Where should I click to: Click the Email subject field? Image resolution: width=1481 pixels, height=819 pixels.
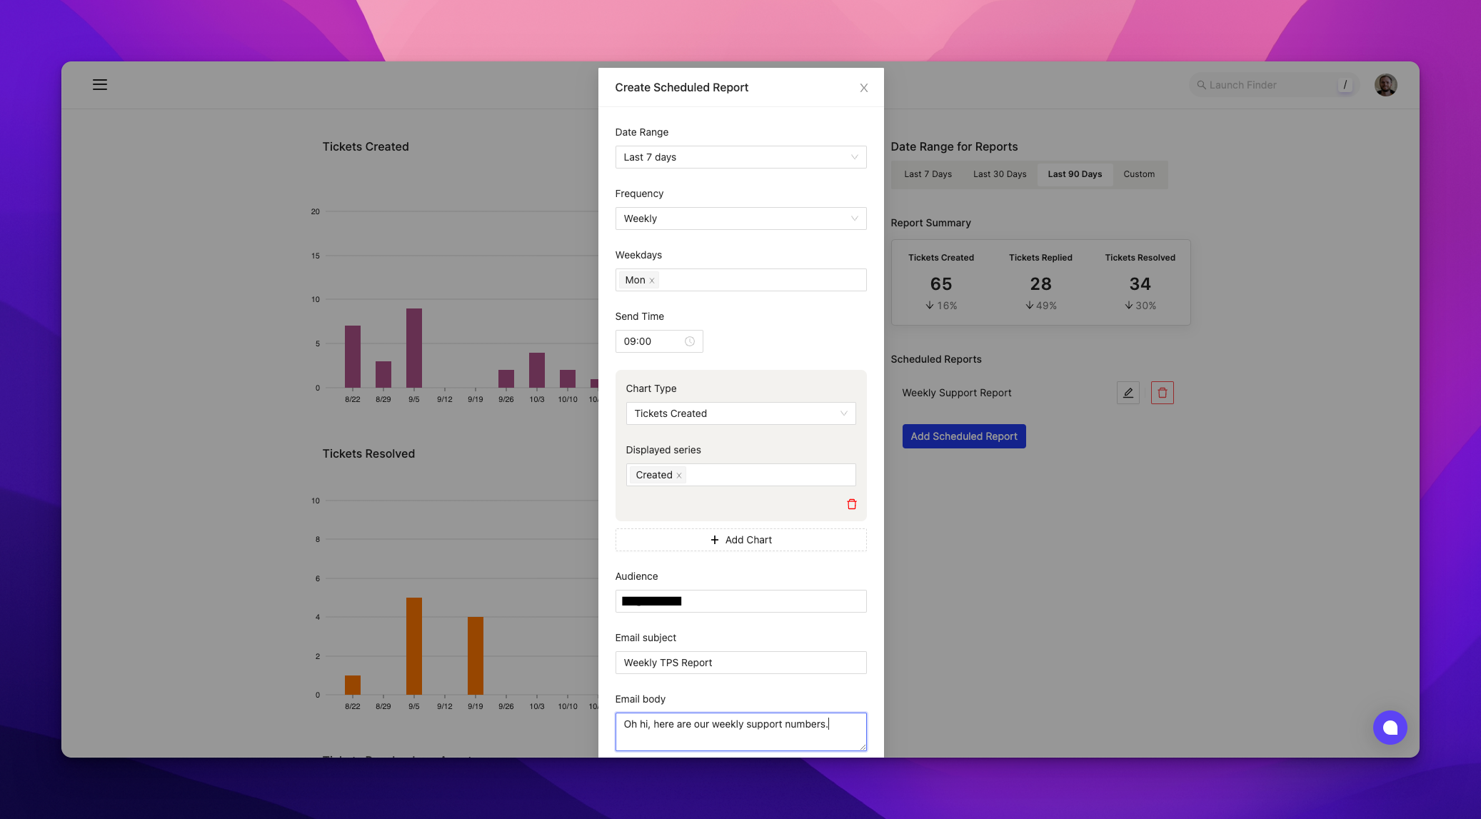[740, 663]
